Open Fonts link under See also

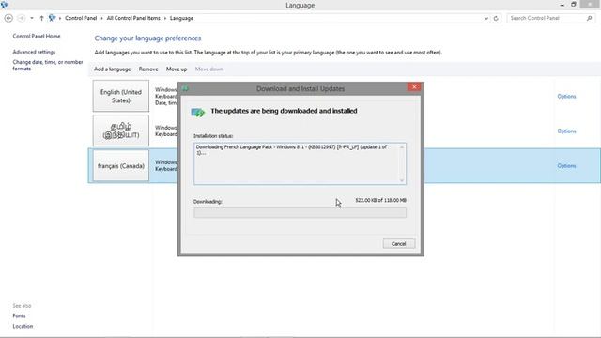click(19, 315)
